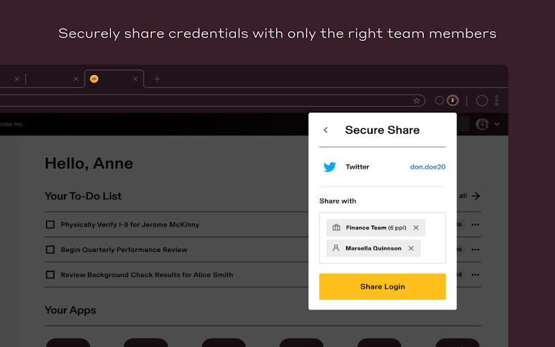Click Physically Verify I-9 for Jerome McKinny text
Viewport: 555px width, 347px height.
[130, 224]
